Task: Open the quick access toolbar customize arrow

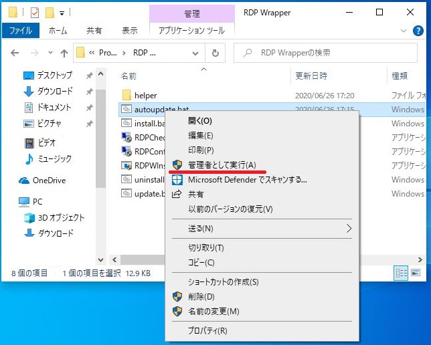Action: pos(62,13)
